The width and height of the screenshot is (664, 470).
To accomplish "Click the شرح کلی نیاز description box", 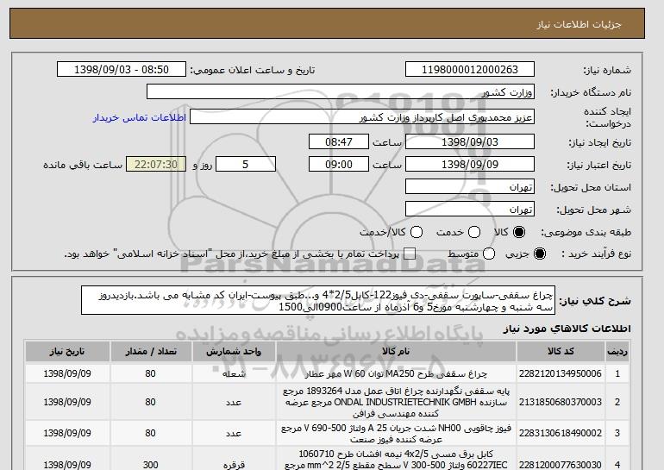I will tap(318, 301).
